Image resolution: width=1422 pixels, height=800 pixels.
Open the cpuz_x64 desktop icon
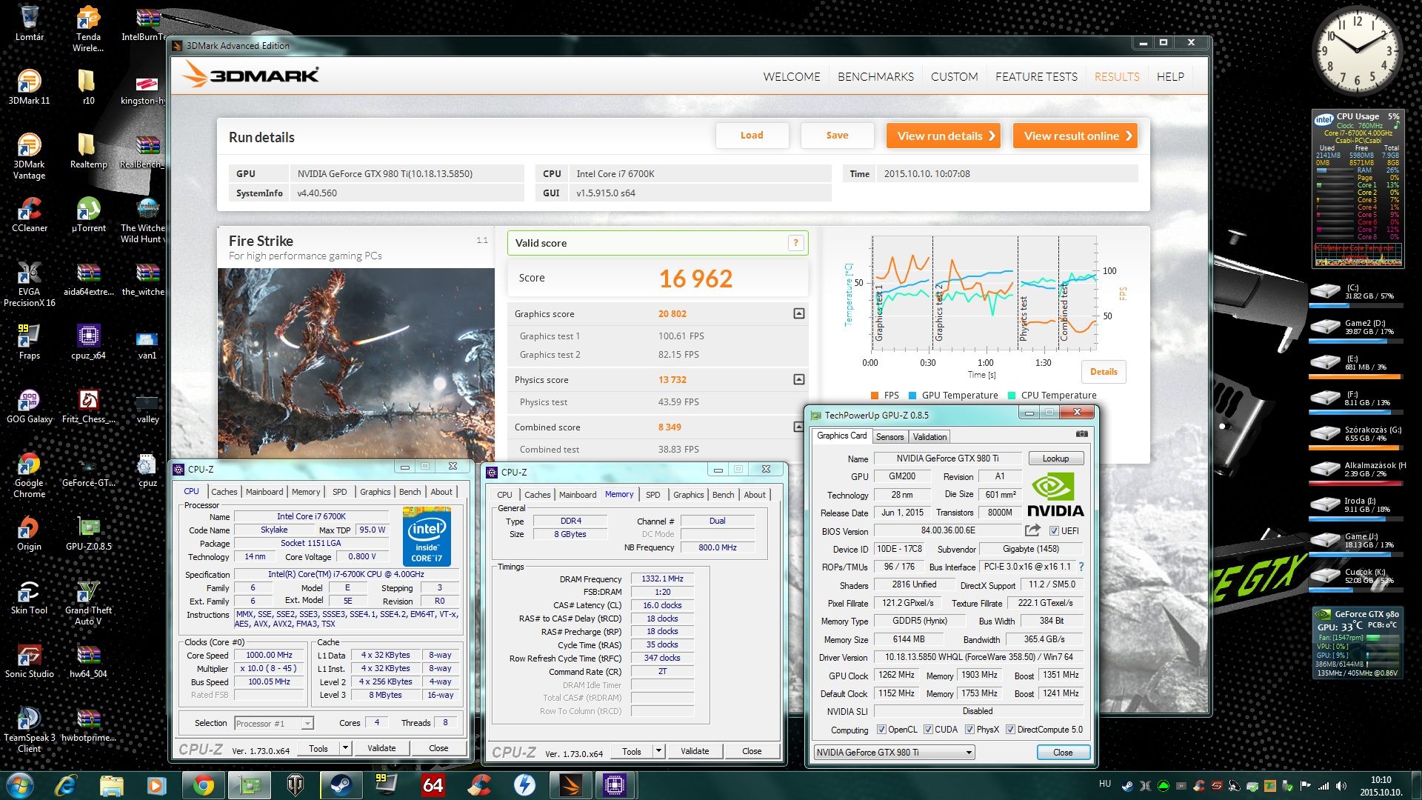88,342
